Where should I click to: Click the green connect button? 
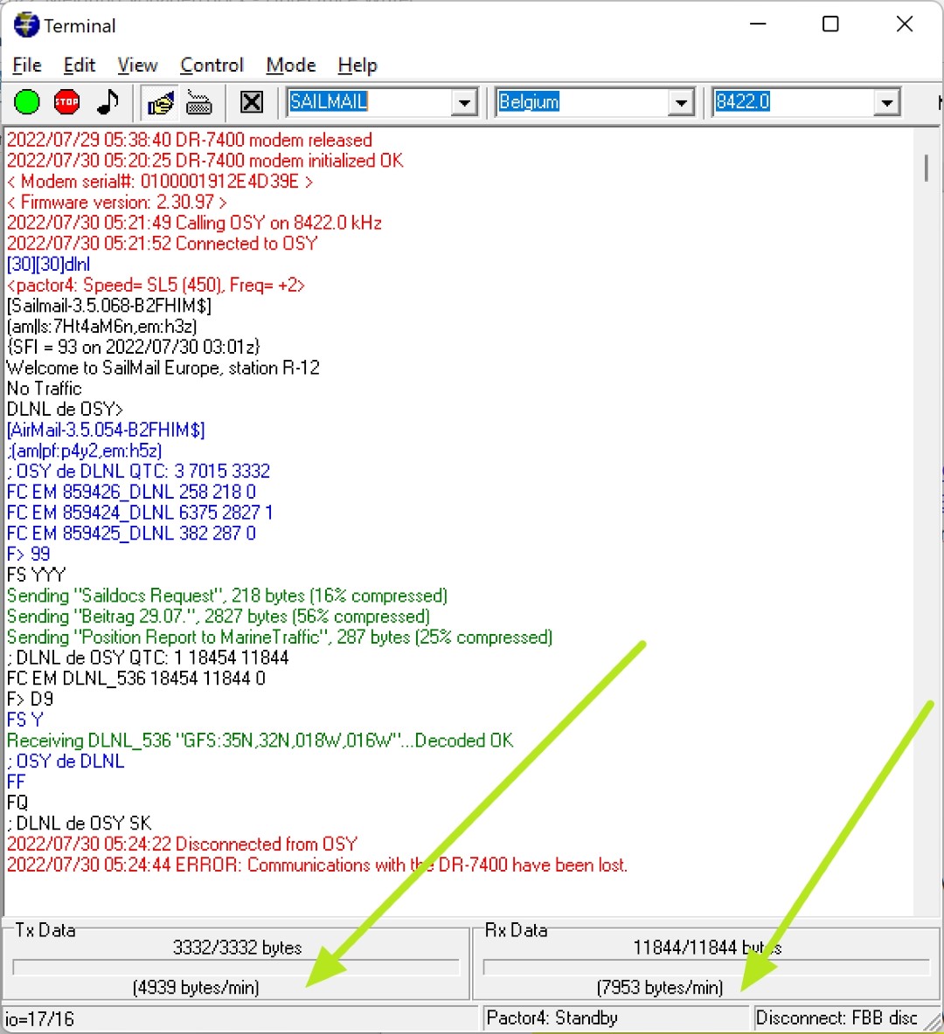[x=27, y=102]
